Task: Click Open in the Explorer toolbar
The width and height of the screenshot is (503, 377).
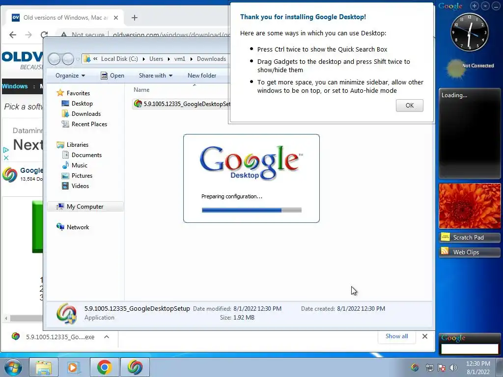Action: pos(112,76)
